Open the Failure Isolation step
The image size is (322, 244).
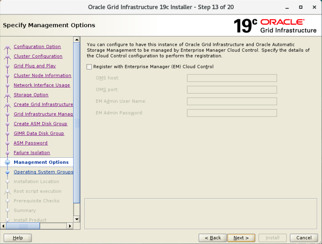pos(32,153)
